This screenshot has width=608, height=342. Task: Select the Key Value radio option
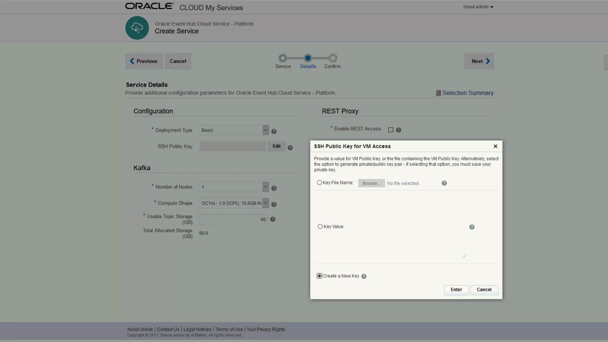(320, 227)
